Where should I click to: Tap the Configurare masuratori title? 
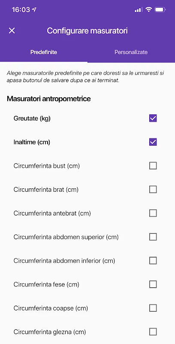[x=87, y=31]
